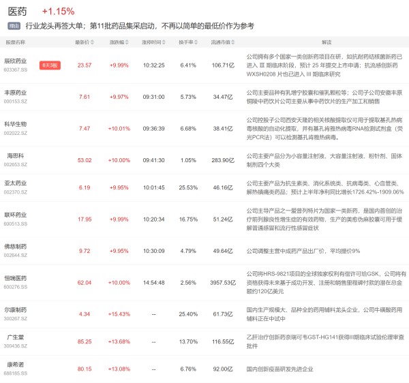Screen dimensions: 409x383
Task: Select the turnover rate 13.70%
Action: 188,342
